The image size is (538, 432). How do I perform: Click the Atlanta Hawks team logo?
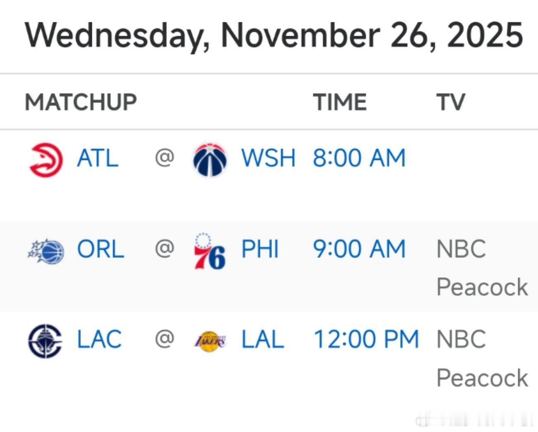click(x=46, y=159)
